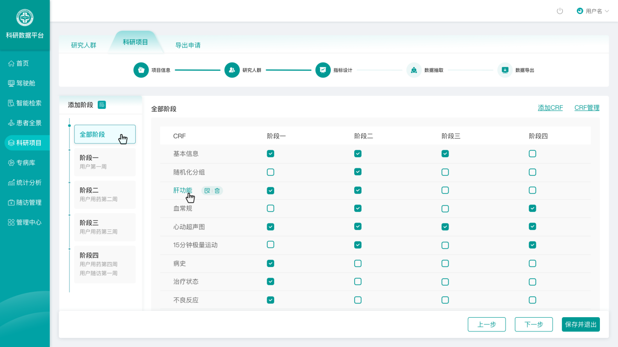Select the 指标设计 step icon
This screenshot has width=618, height=347.
(323, 70)
